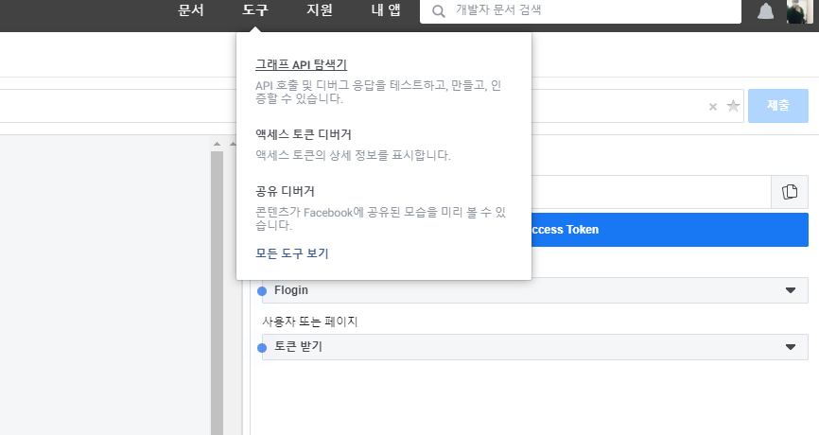Select 액세스 토큰 디버거 menu entry

coord(303,134)
